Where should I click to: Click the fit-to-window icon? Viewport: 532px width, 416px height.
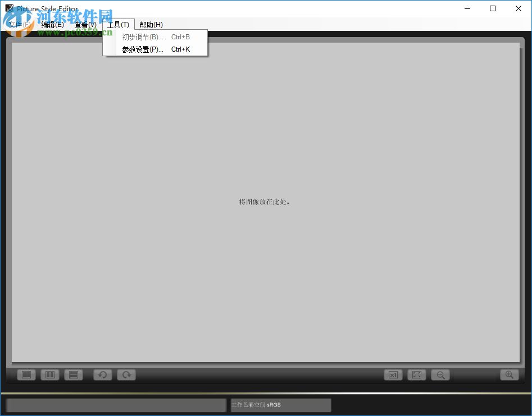tap(416, 374)
